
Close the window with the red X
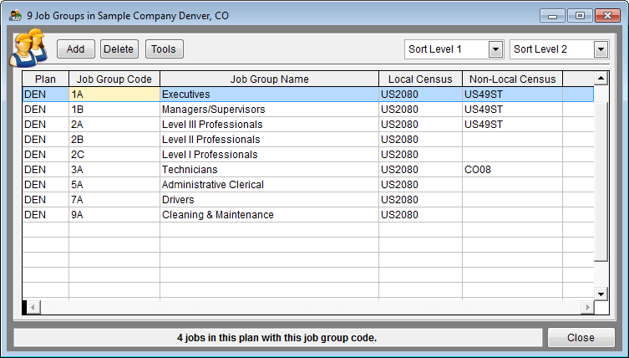click(x=608, y=16)
